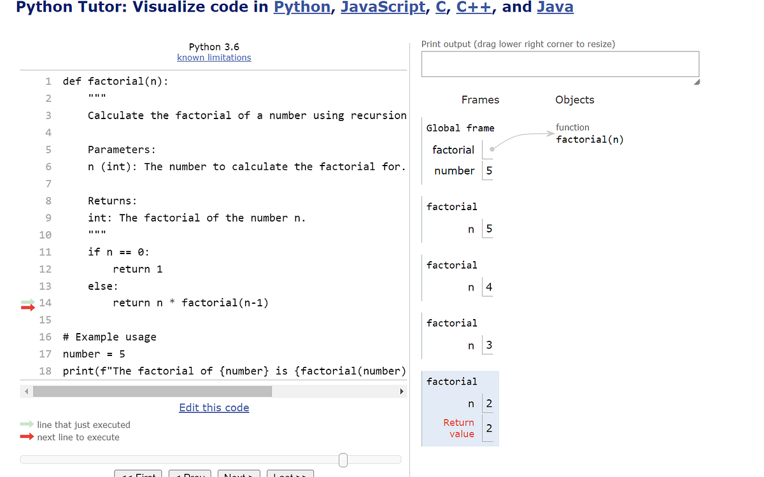Click the "<< First" navigation button
The image size is (764, 477).
pyautogui.click(x=138, y=474)
